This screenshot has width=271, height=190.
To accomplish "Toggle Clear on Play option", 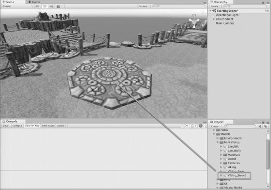I will (32, 126).
